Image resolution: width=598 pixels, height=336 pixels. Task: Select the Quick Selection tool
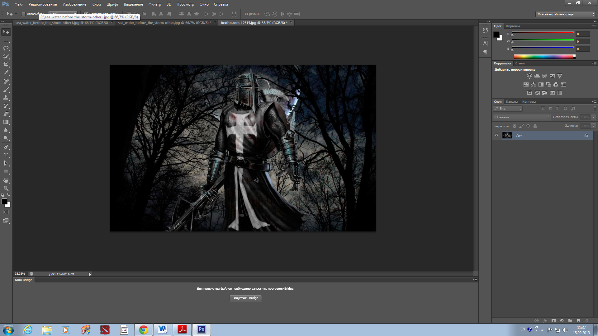pos(6,56)
